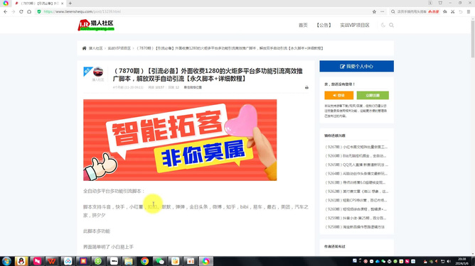475x266 pixels.
Task: Click the 猎人社区 site logo
Action: coord(96,25)
